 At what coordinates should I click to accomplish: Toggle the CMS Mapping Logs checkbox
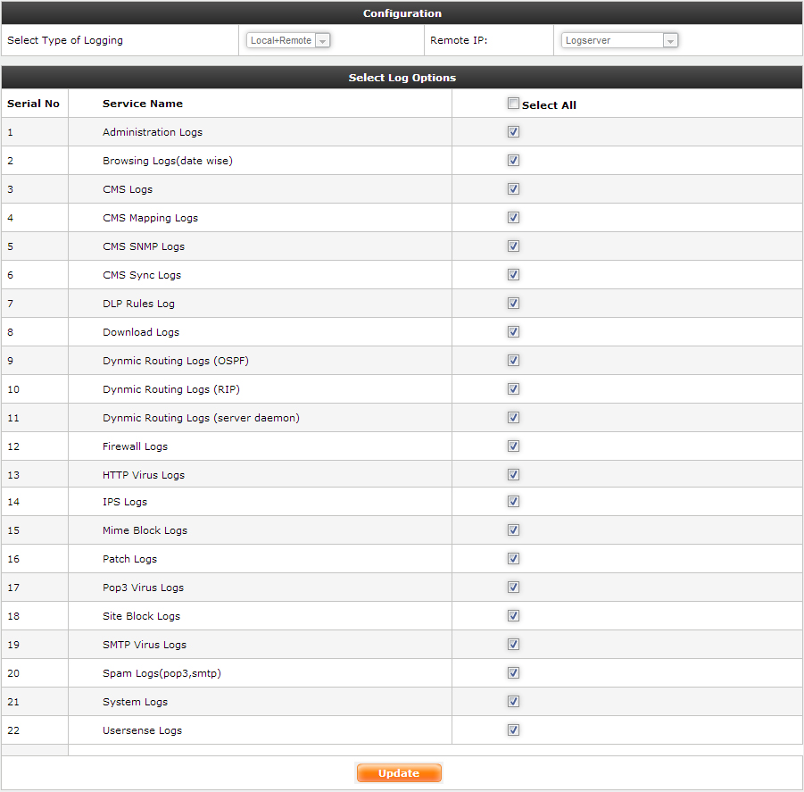pos(513,218)
